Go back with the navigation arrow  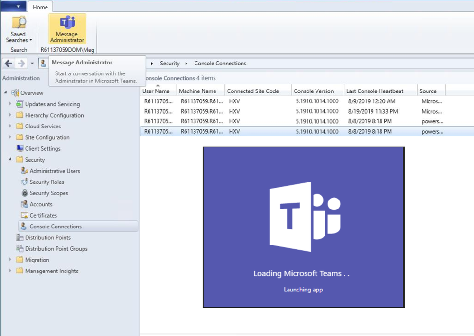(x=9, y=64)
